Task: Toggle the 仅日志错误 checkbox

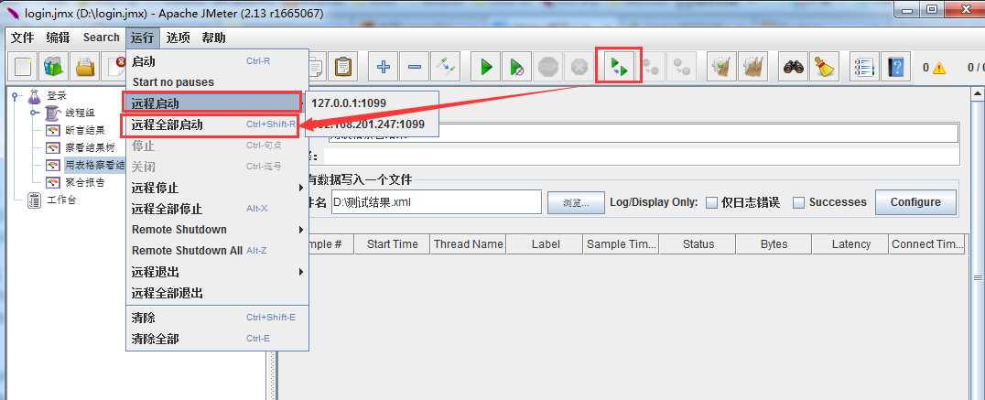Action: 711,203
